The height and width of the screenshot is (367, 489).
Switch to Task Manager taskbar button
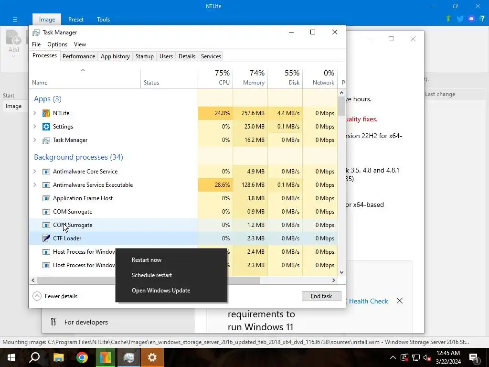128,357
